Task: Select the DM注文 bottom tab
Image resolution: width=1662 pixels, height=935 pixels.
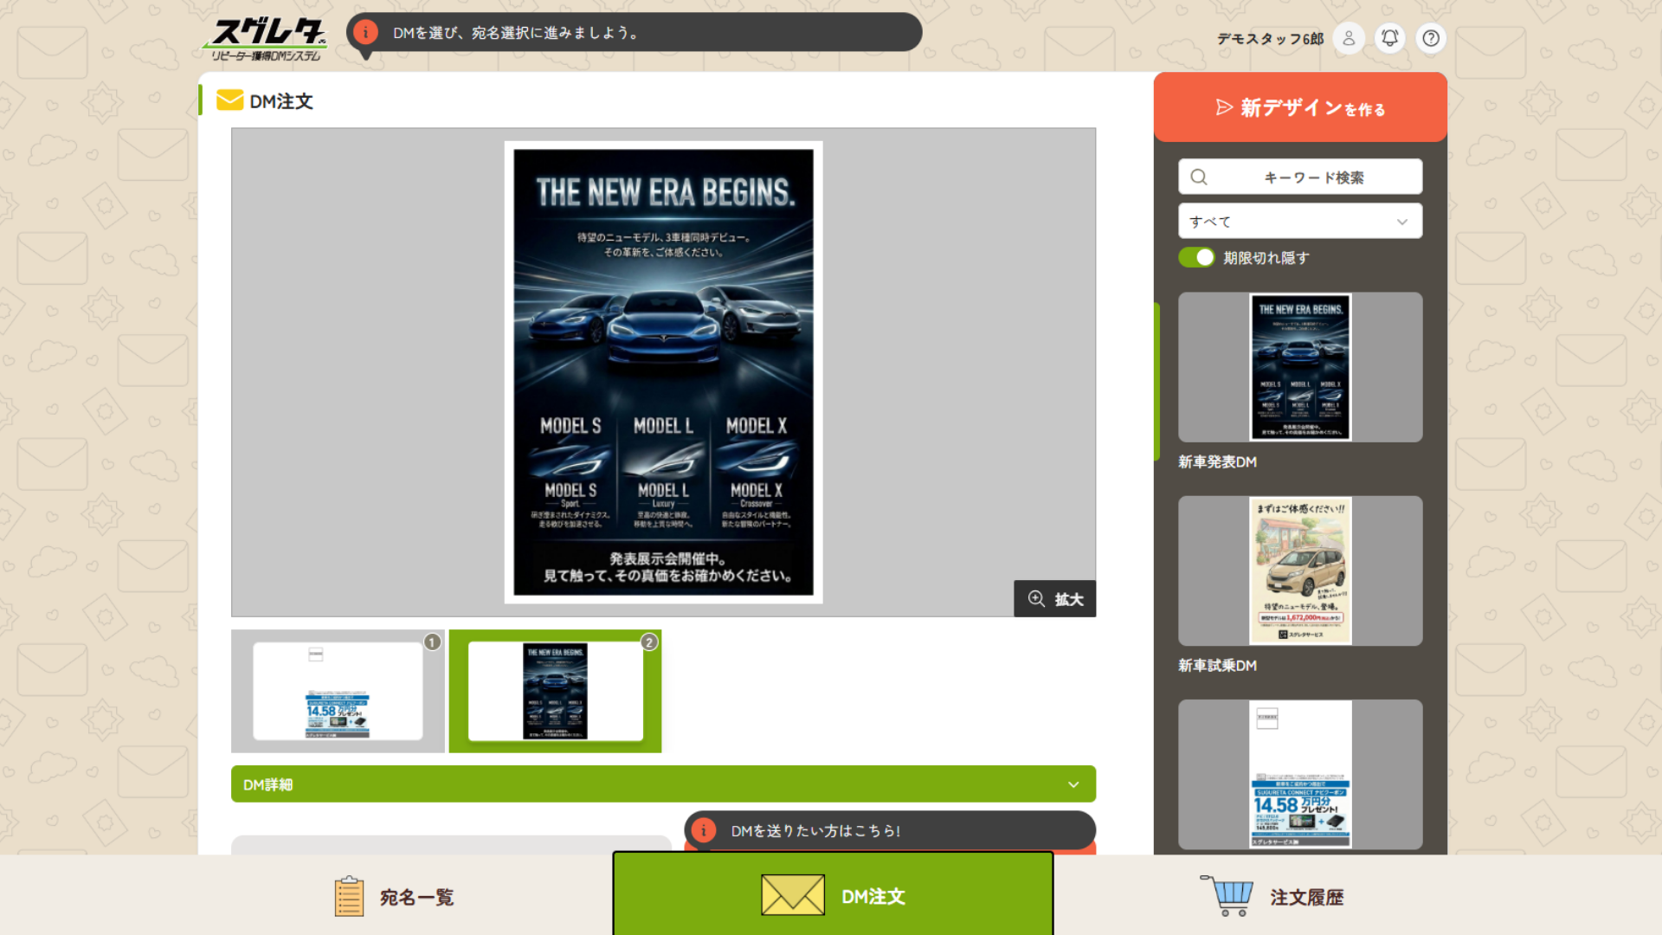Action: coord(833,895)
